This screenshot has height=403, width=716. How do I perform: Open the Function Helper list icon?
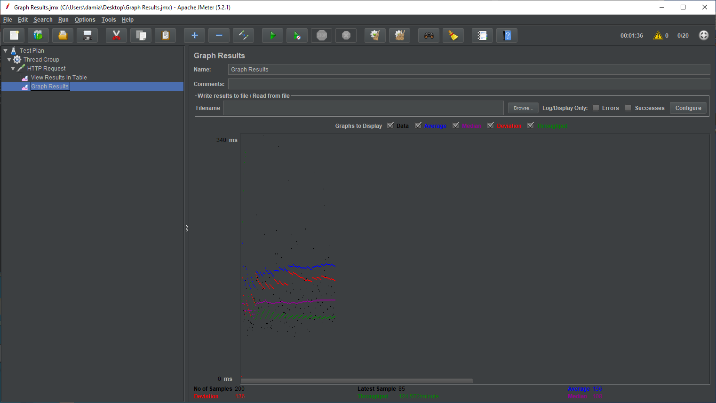483,35
